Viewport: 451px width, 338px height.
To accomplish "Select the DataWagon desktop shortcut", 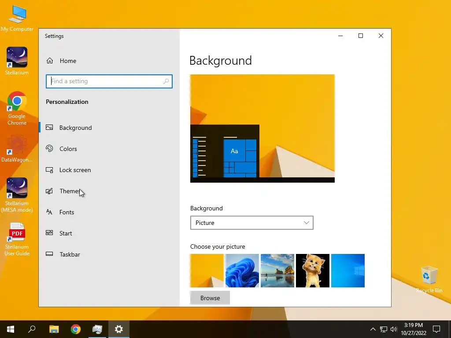I will point(17,149).
